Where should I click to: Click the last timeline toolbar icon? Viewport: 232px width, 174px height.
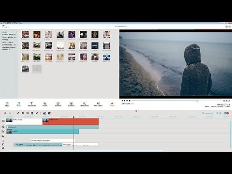pyautogui.click(x=49, y=113)
